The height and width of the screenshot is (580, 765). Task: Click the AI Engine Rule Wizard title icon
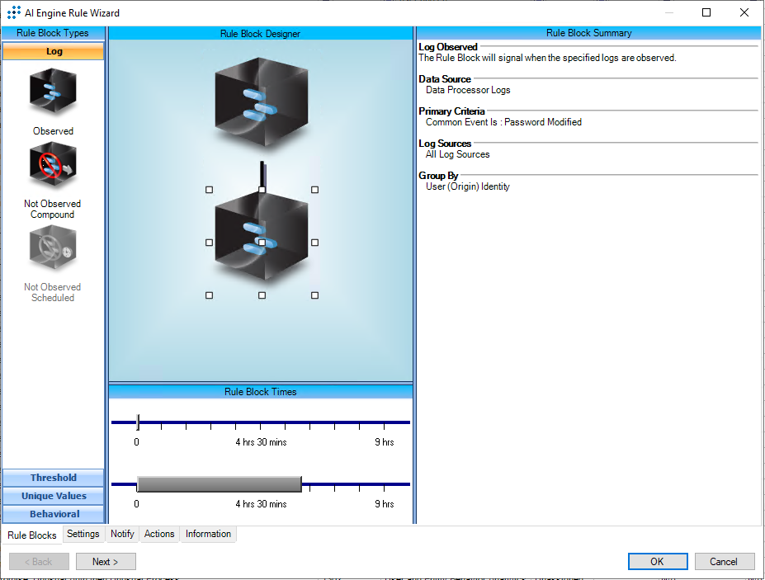13,12
